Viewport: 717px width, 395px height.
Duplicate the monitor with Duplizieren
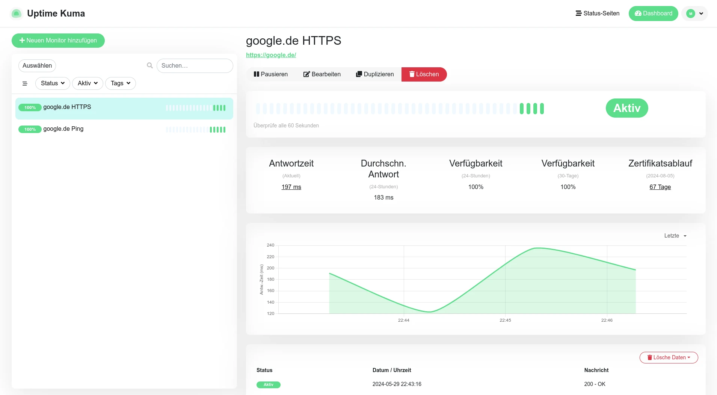(375, 74)
